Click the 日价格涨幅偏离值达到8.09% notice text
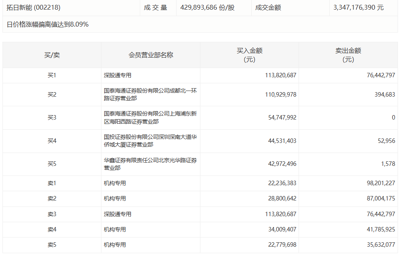The height and width of the screenshot is (256, 400). coord(48,25)
